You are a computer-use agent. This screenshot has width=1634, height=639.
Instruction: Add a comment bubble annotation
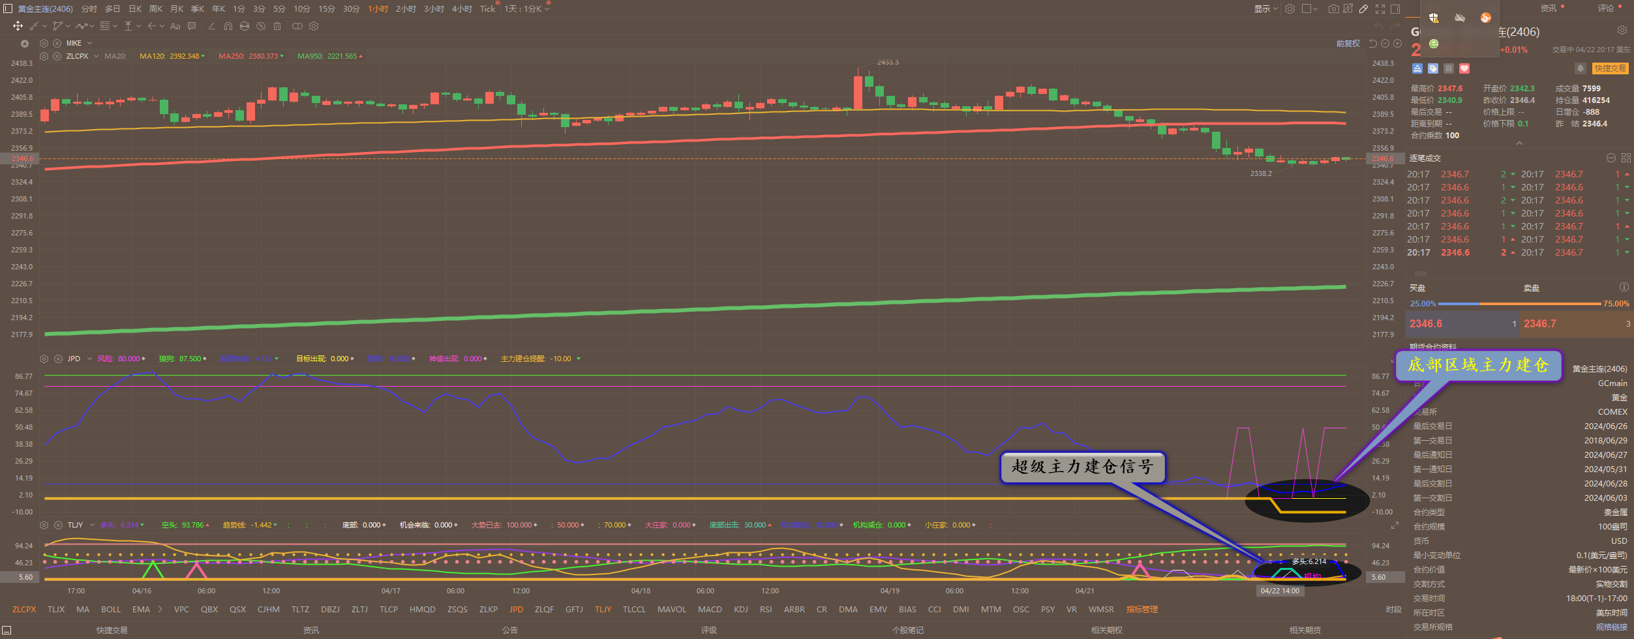(x=192, y=26)
